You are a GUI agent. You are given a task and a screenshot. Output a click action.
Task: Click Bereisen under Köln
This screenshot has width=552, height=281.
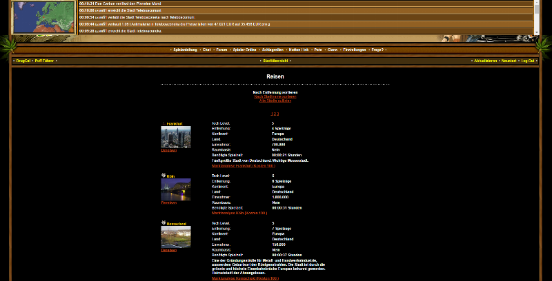point(169,203)
